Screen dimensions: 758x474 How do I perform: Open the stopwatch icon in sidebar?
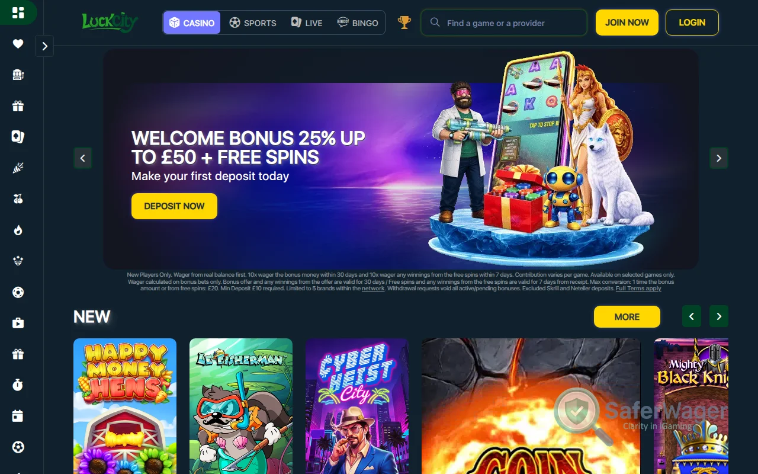pos(18,385)
